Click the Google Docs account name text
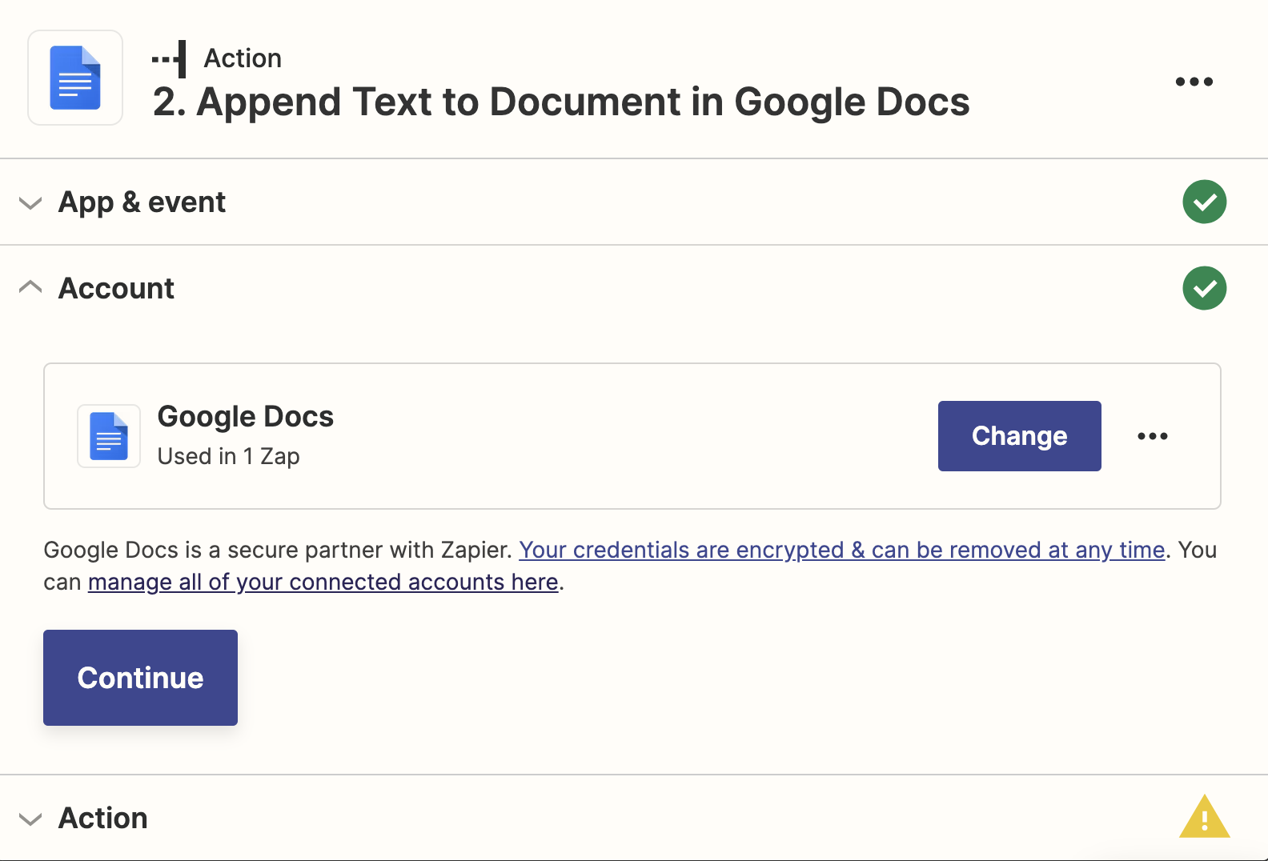The image size is (1268, 861). pyautogui.click(x=245, y=416)
